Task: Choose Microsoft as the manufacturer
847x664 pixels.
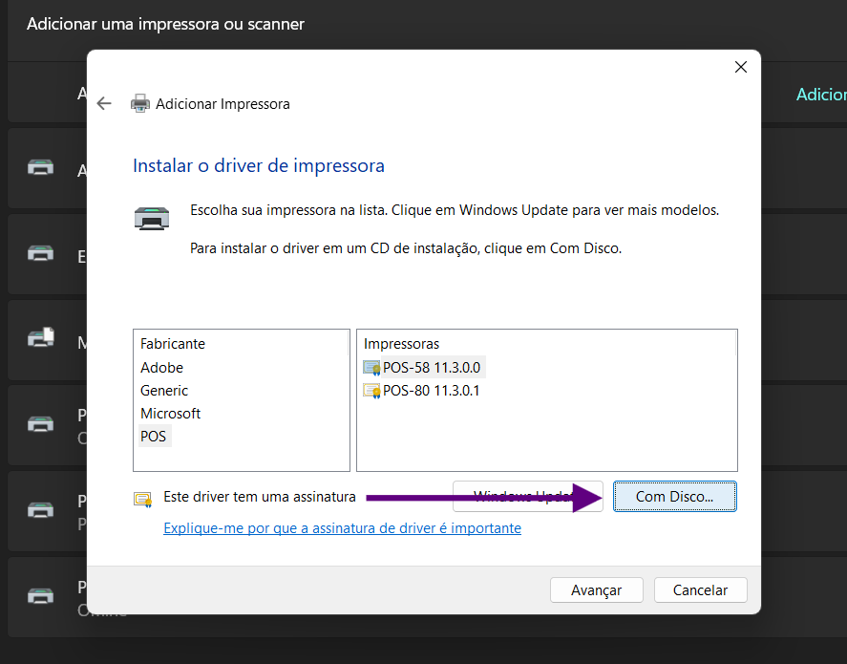Action: point(170,414)
